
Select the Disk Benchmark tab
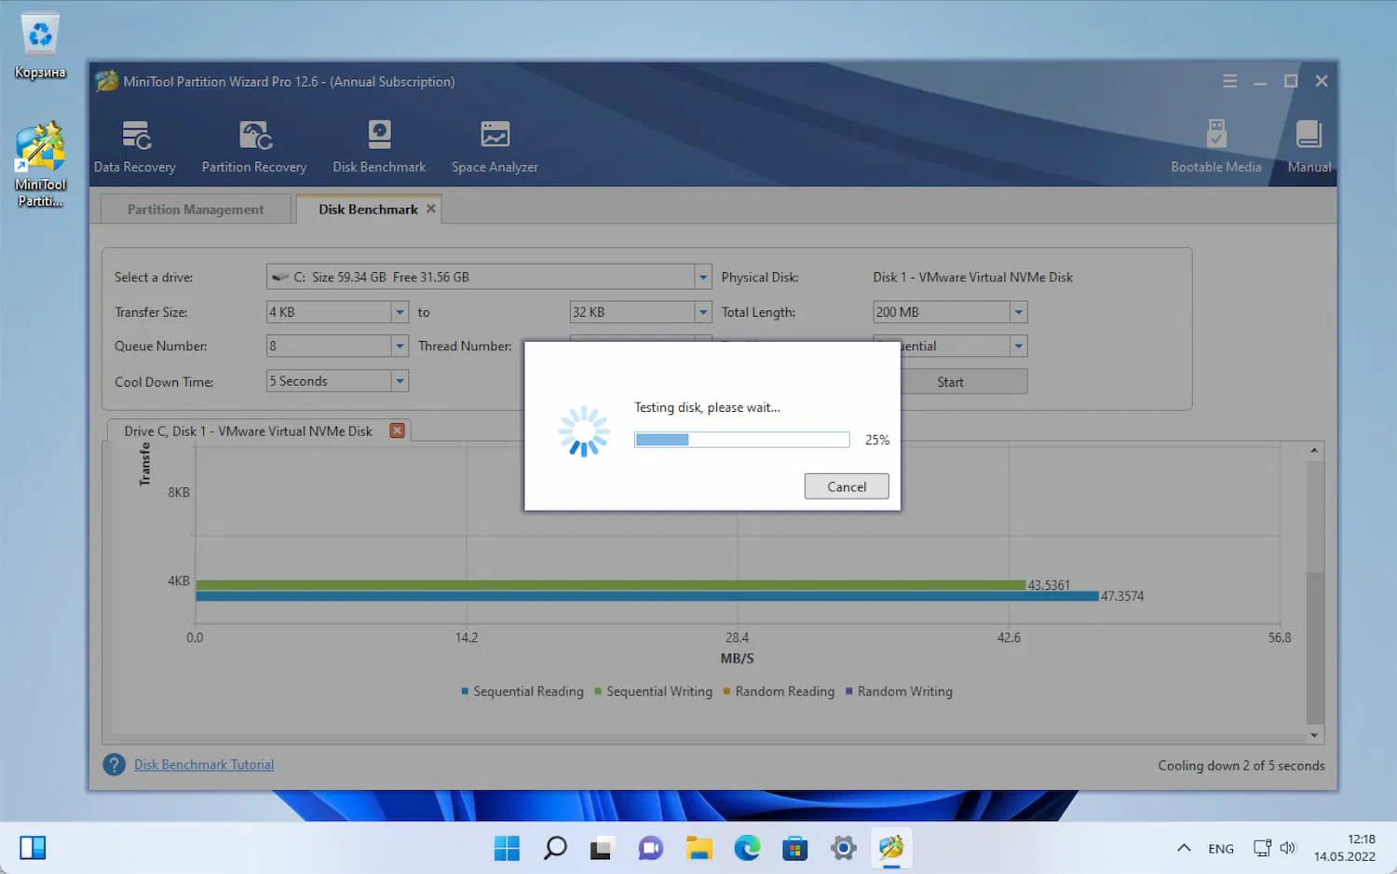[368, 209]
